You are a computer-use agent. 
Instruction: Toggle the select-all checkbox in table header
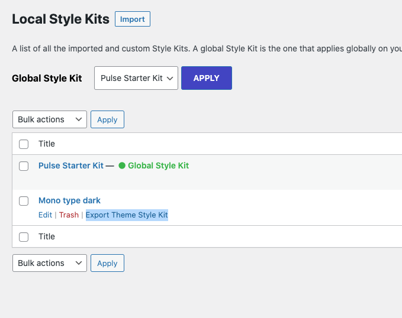[x=24, y=144]
